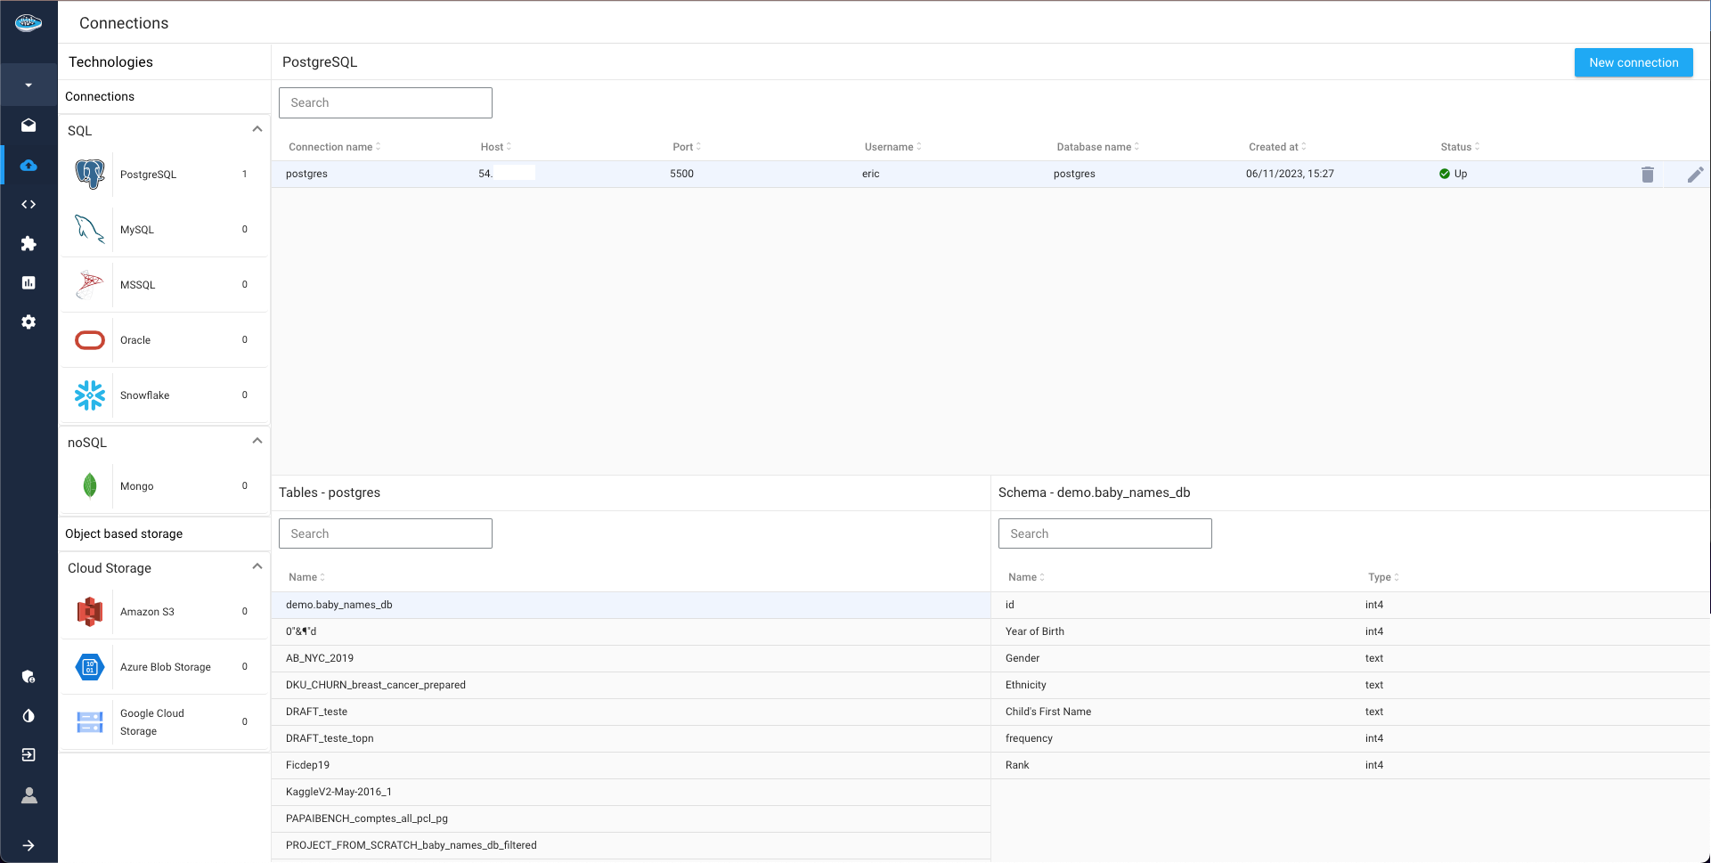
Task: Open the dropdown caret at sidebar top
Action: pyautogui.click(x=29, y=85)
